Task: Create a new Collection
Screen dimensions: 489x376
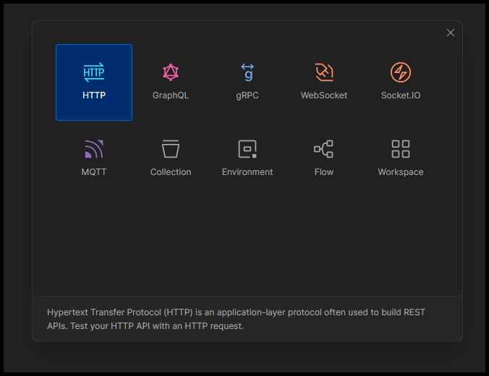Action: pyautogui.click(x=171, y=159)
